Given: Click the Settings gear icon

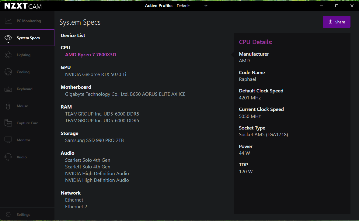Looking at the screenshot, I should pos(9,214).
